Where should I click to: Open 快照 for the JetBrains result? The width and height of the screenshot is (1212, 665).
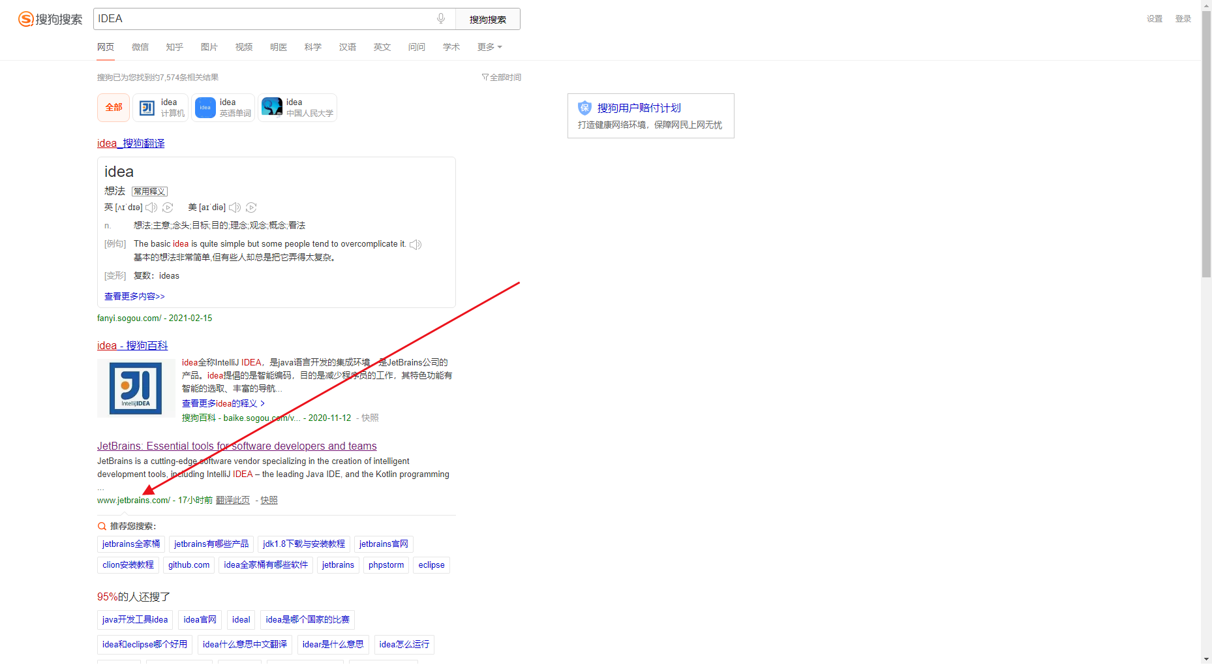(x=269, y=501)
